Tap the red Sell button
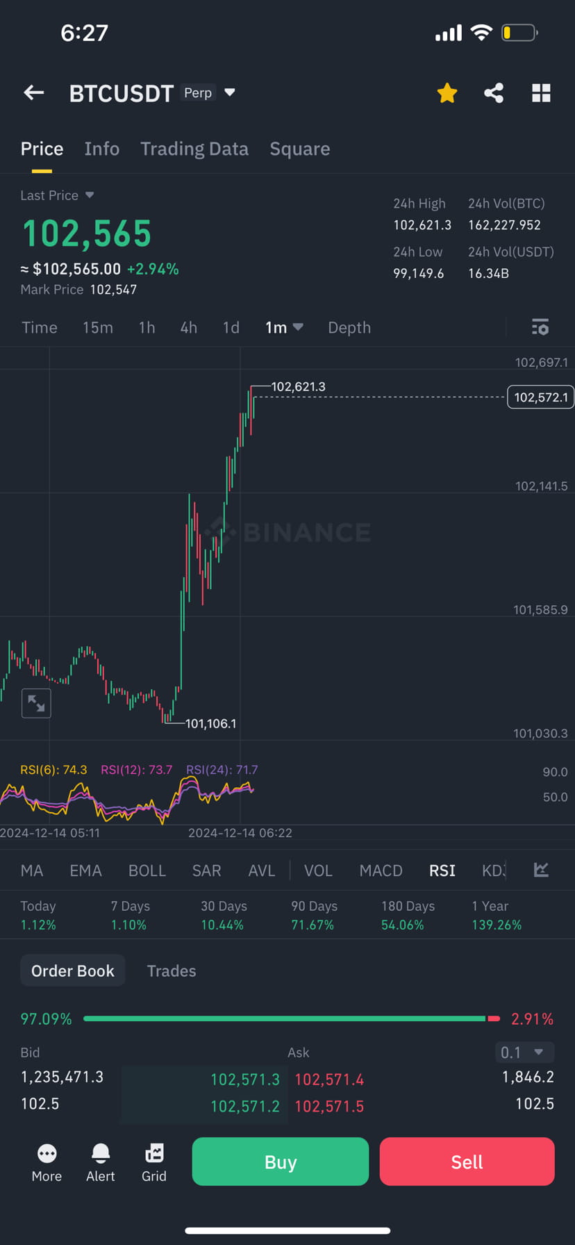 467,1162
